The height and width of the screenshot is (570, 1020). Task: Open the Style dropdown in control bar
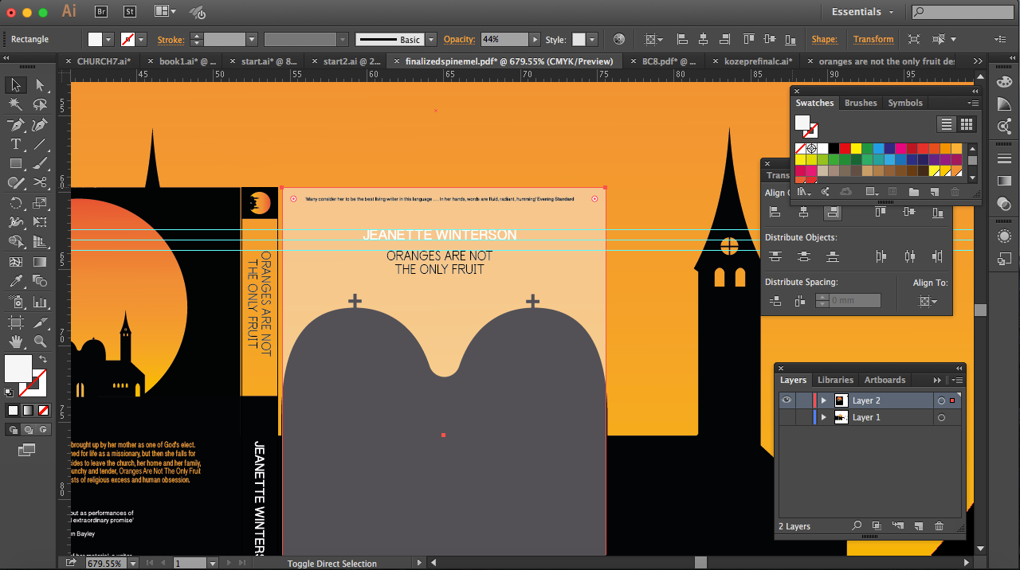click(x=591, y=39)
